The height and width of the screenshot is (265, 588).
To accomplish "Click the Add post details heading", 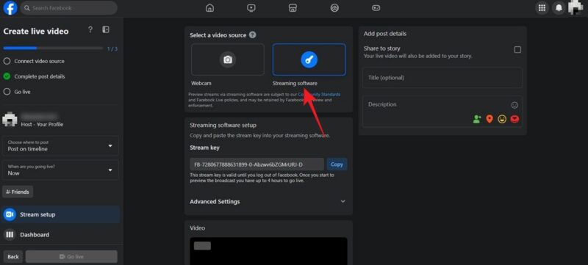I will [x=385, y=34].
